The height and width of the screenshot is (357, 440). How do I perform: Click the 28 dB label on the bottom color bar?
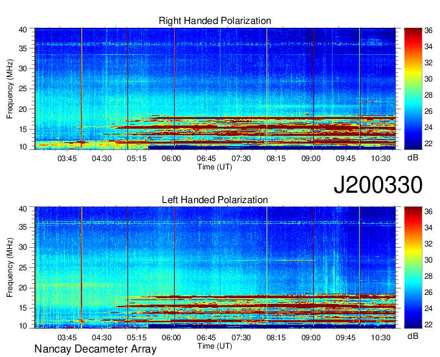click(x=428, y=276)
